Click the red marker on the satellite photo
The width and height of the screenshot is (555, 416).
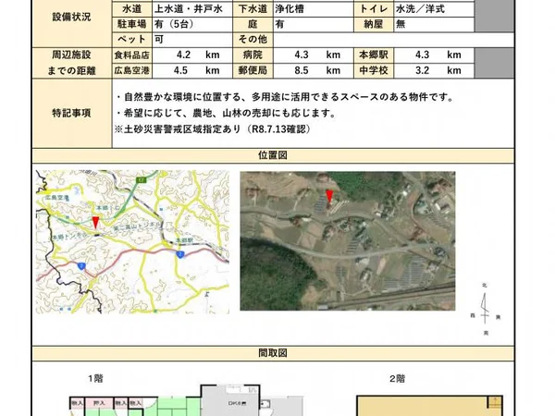(329, 196)
